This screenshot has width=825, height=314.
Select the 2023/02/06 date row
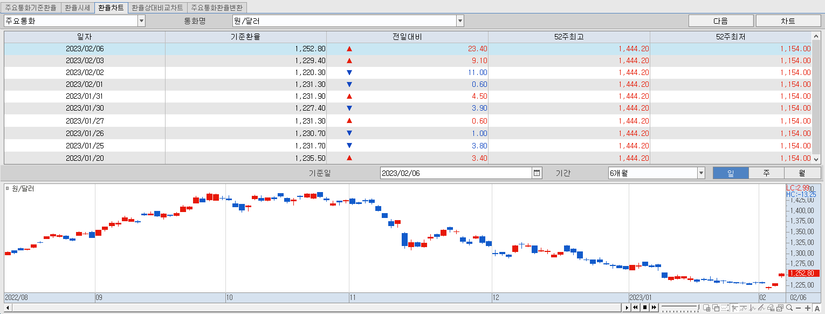pyautogui.click(x=408, y=49)
